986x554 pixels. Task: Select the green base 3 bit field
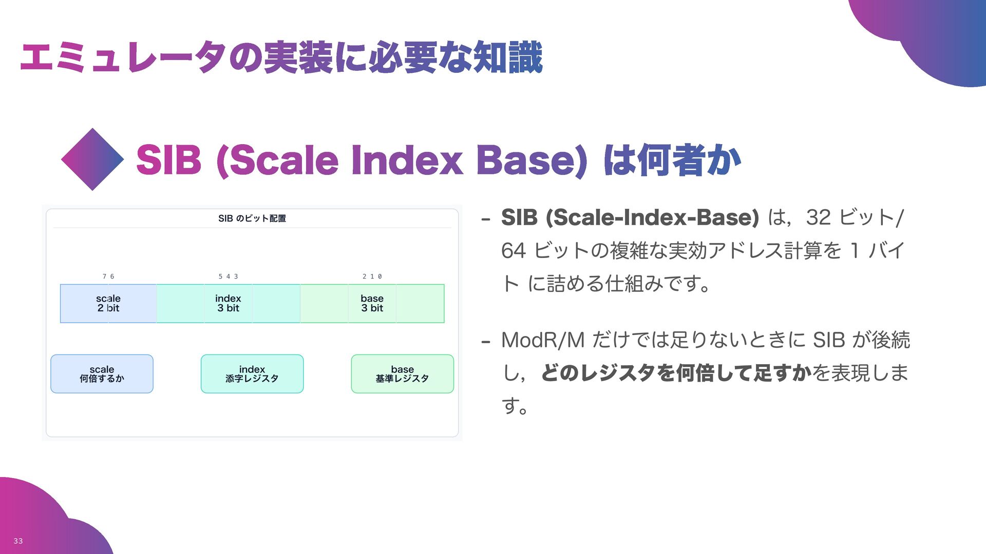372,304
